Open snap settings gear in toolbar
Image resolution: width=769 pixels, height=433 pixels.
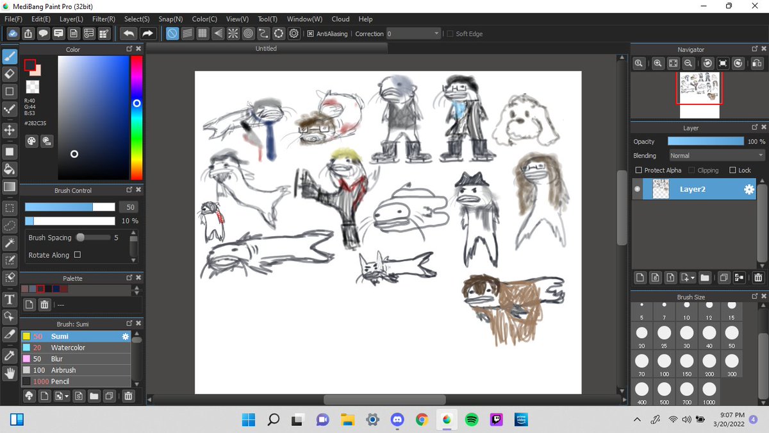[294, 33]
